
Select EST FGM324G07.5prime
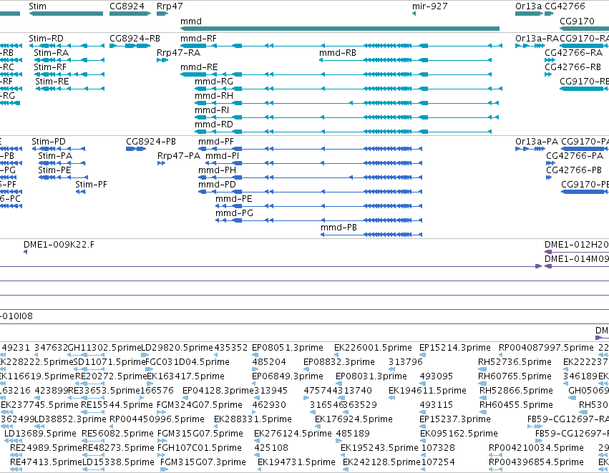pos(161,412)
